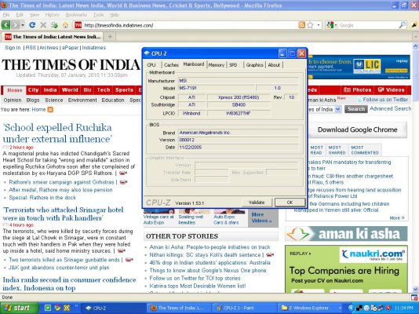Click the video icon after the Ruchika story summary
The height and width of the screenshot is (314, 419).
click(123, 173)
